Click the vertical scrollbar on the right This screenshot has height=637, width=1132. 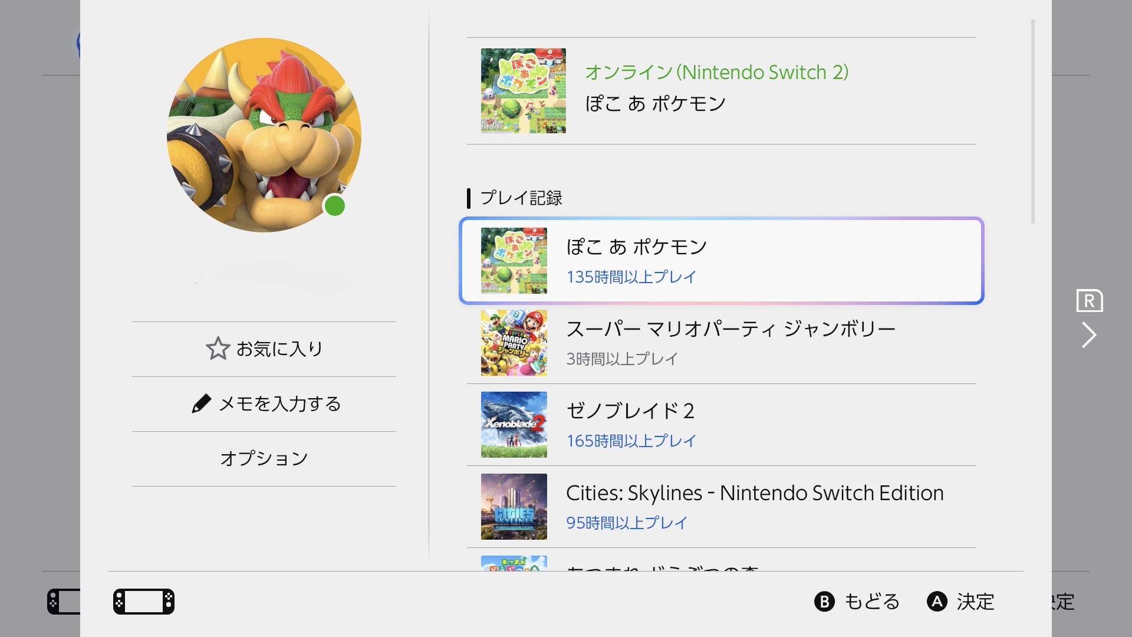click(1032, 122)
